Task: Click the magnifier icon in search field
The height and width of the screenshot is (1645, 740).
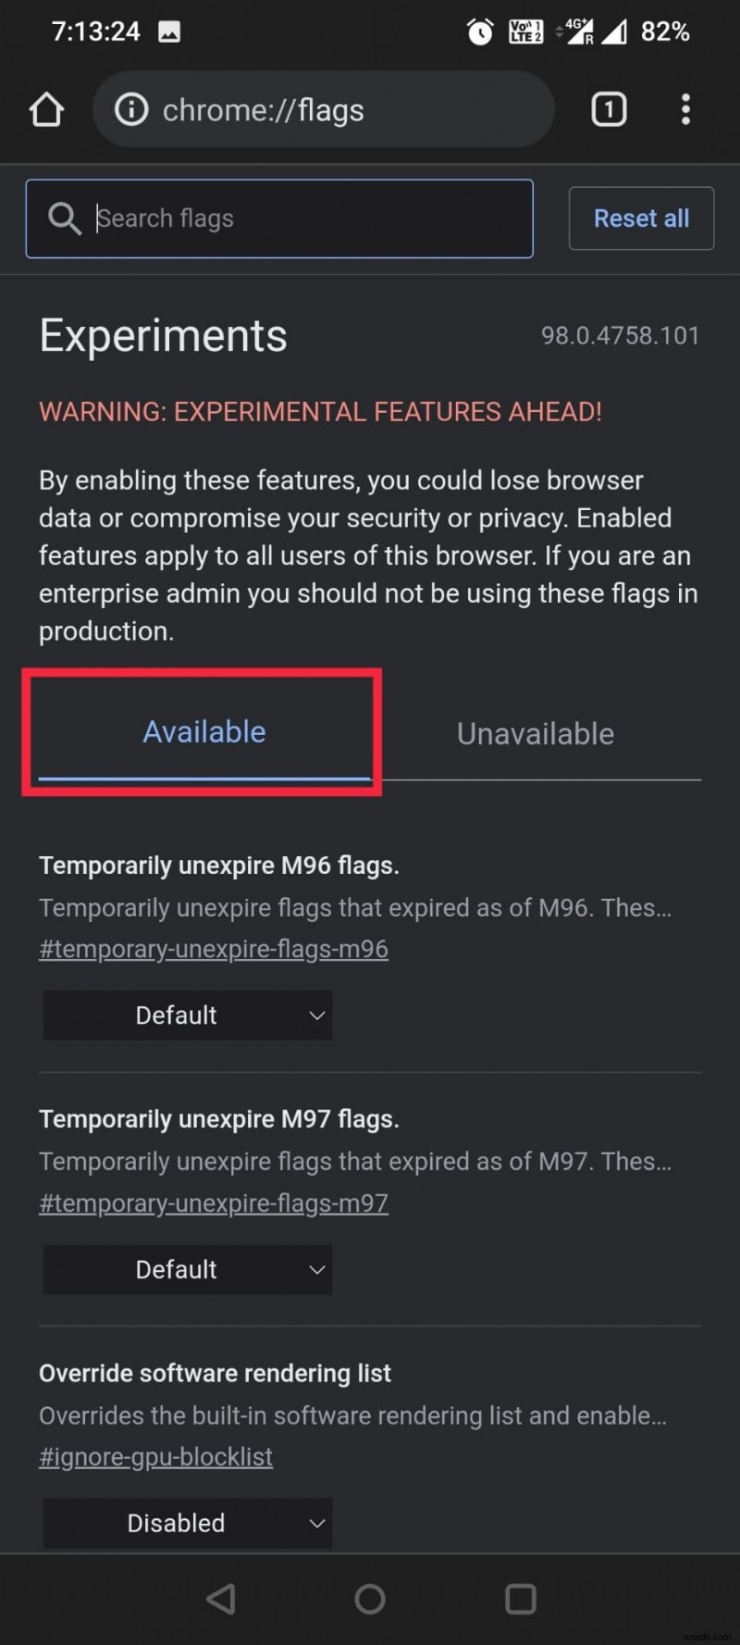Action: pos(64,218)
